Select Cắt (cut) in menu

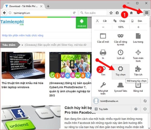[103, 21]
